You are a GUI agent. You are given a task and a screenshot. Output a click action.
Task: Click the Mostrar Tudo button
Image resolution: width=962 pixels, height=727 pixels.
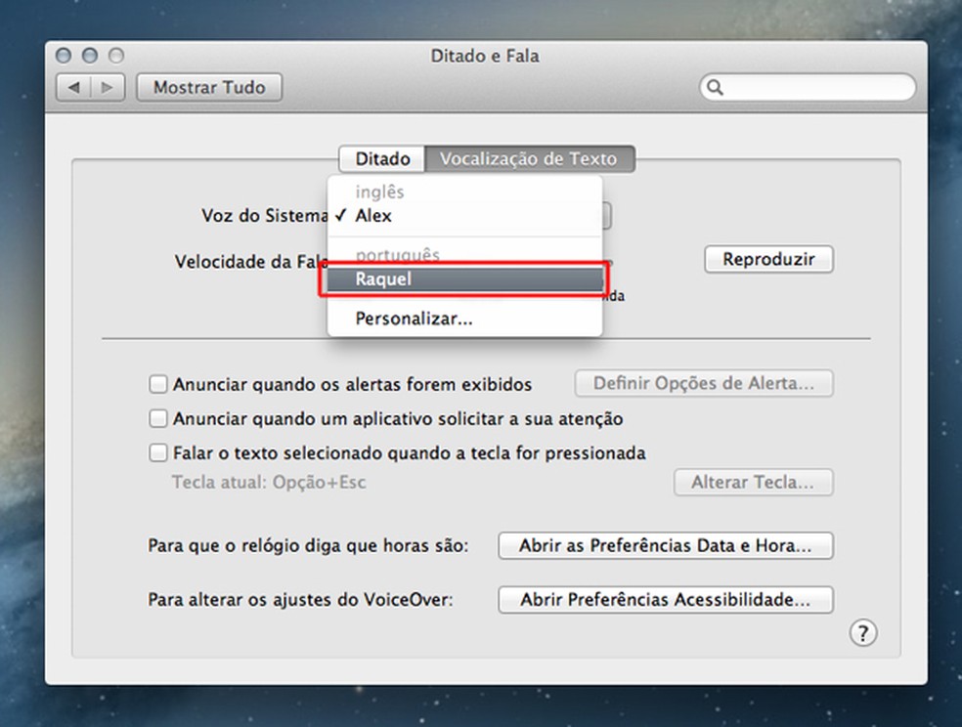(x=208, y=87)
